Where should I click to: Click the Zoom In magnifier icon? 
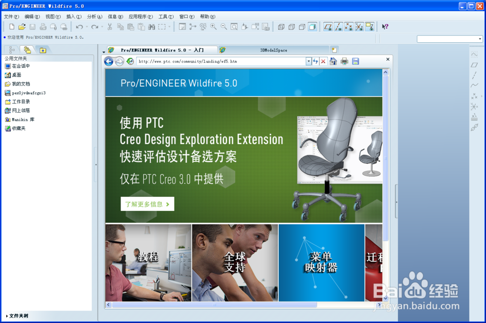click(x=213, y=27)
